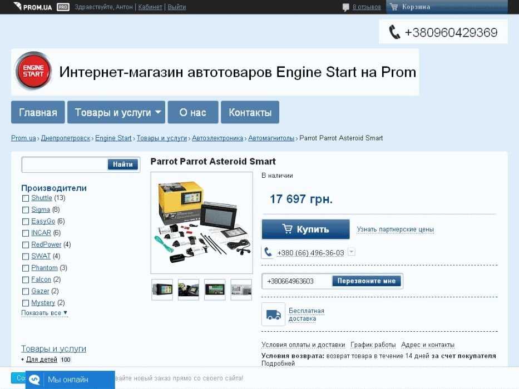
Task: Open the Для детей category link
Action: pyautogui.click(x=42, y=360)
